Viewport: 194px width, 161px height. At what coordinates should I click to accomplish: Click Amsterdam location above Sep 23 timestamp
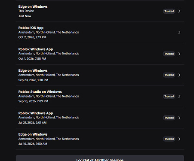[x=49, y=75]
